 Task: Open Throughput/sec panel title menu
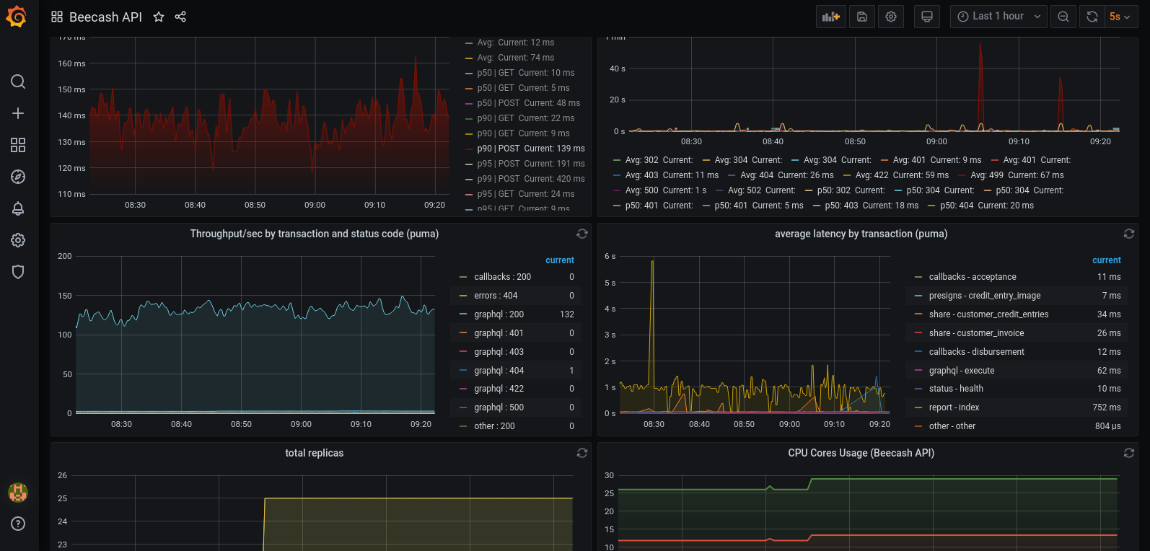click(x=315, y=234)
